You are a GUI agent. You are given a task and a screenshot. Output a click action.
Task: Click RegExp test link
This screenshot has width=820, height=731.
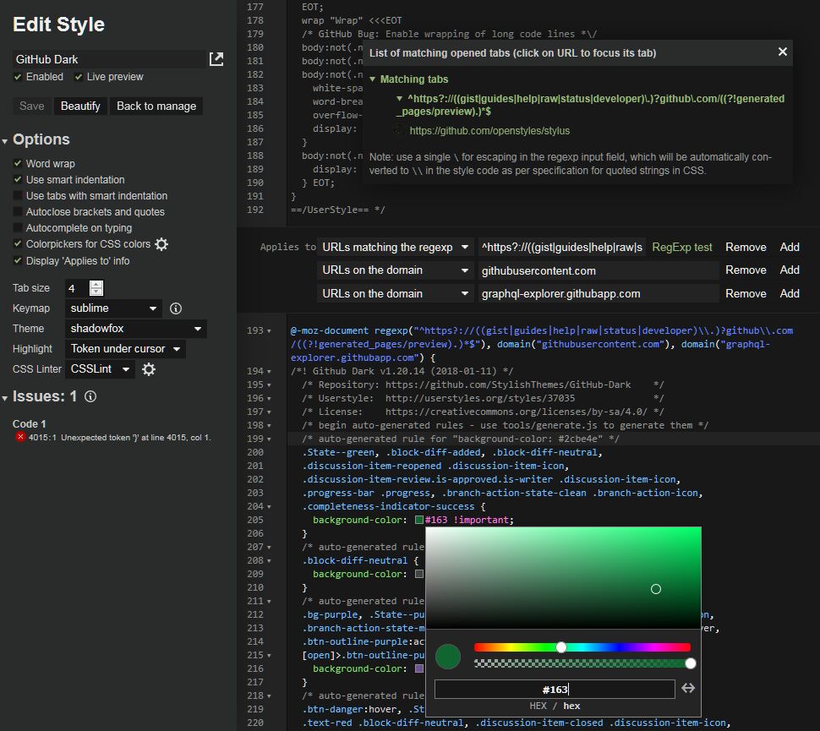681,248
